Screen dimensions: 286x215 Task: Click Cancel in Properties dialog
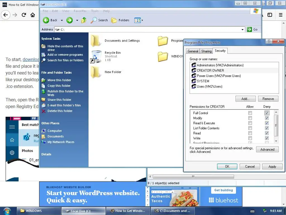[x=250, y=166]
